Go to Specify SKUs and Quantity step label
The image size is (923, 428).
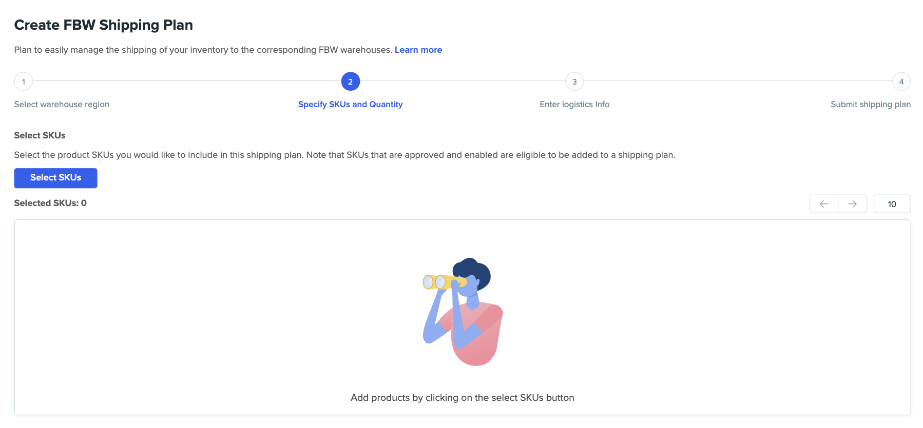[x=350, y=104]
